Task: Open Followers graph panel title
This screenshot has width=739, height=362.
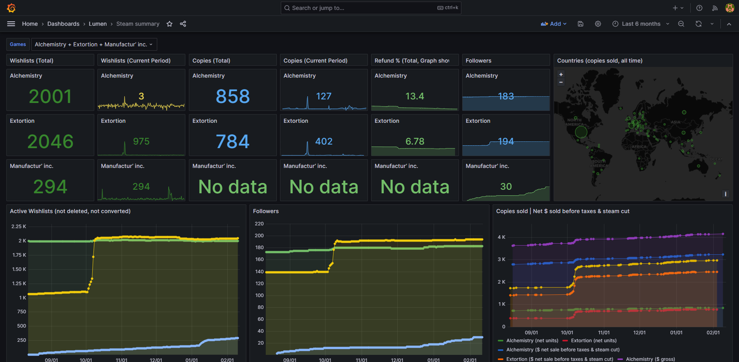Action: pos(266,211)
